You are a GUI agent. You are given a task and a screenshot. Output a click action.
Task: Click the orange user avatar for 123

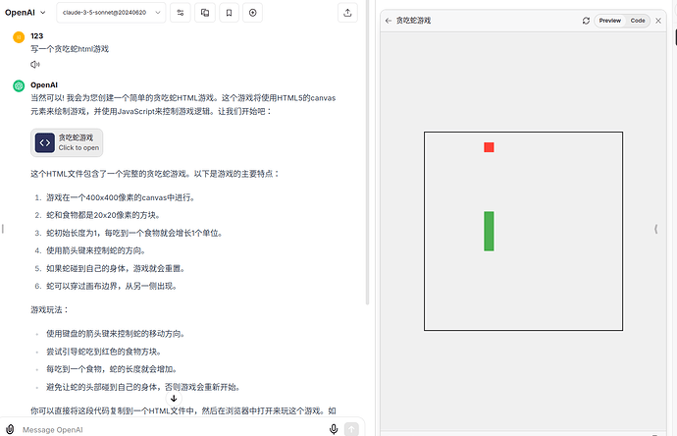[19, 37]
